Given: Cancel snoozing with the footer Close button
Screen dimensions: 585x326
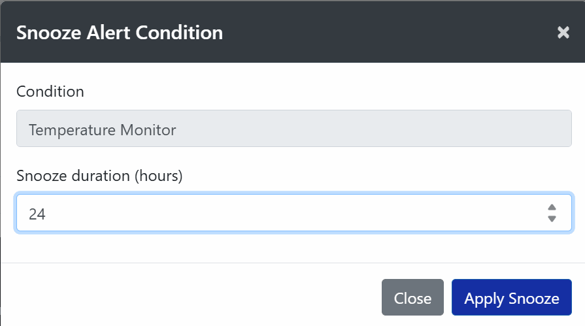Looking at the screenshot, I should (x=412, y=297).
